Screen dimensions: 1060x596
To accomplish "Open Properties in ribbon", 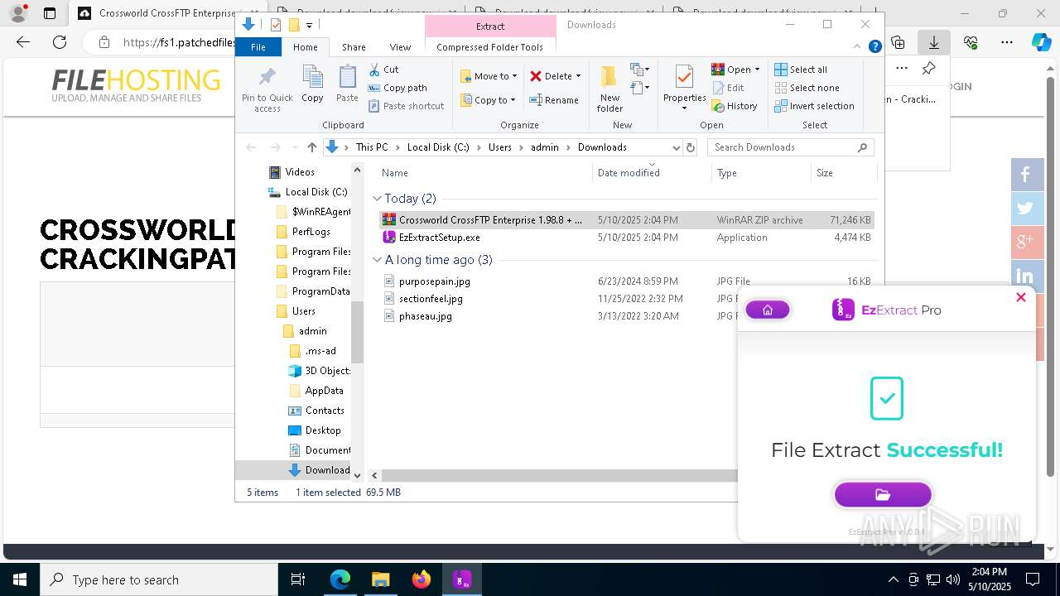I will tap(684, 88).
